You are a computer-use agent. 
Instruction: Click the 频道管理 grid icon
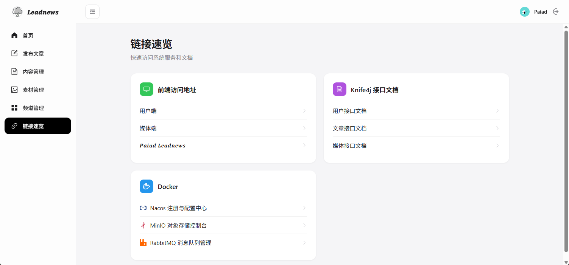pos(14,108)
